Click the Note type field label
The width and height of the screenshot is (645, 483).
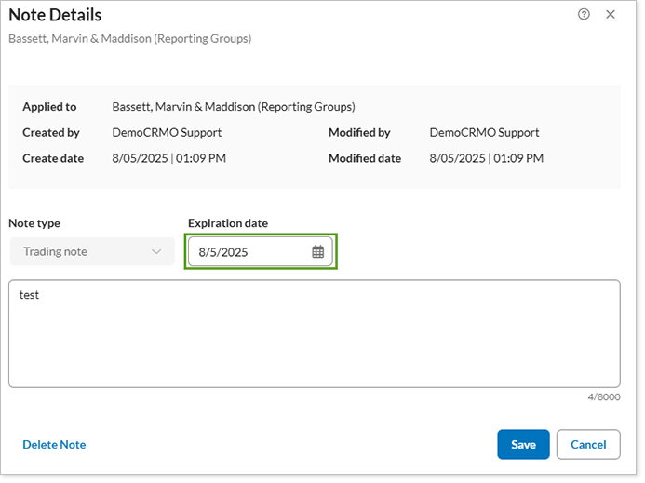pyautogui.click(x=34, y=223)
